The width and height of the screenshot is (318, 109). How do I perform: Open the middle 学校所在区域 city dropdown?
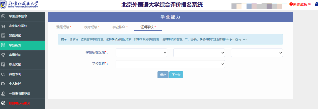click(x=199, y=53)
